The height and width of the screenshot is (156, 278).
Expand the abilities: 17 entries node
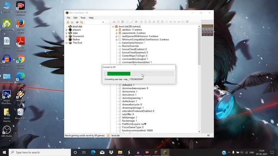coord(116,30)
